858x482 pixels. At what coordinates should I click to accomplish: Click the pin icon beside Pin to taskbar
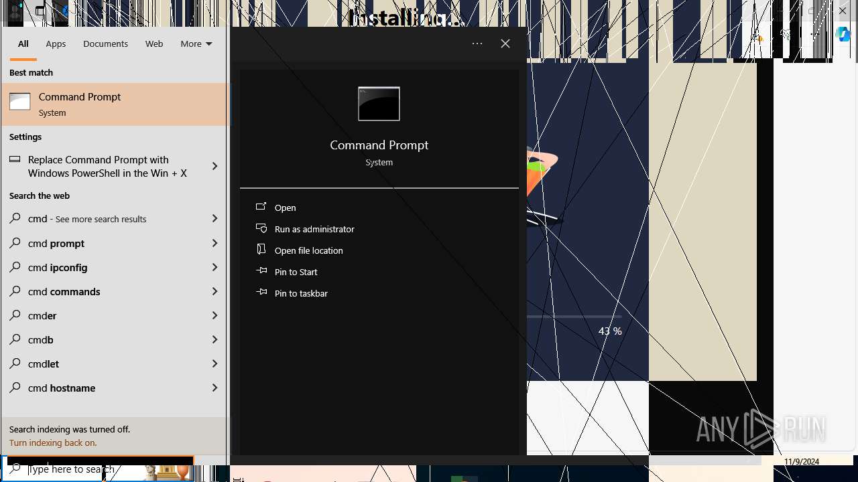[261, 293]
